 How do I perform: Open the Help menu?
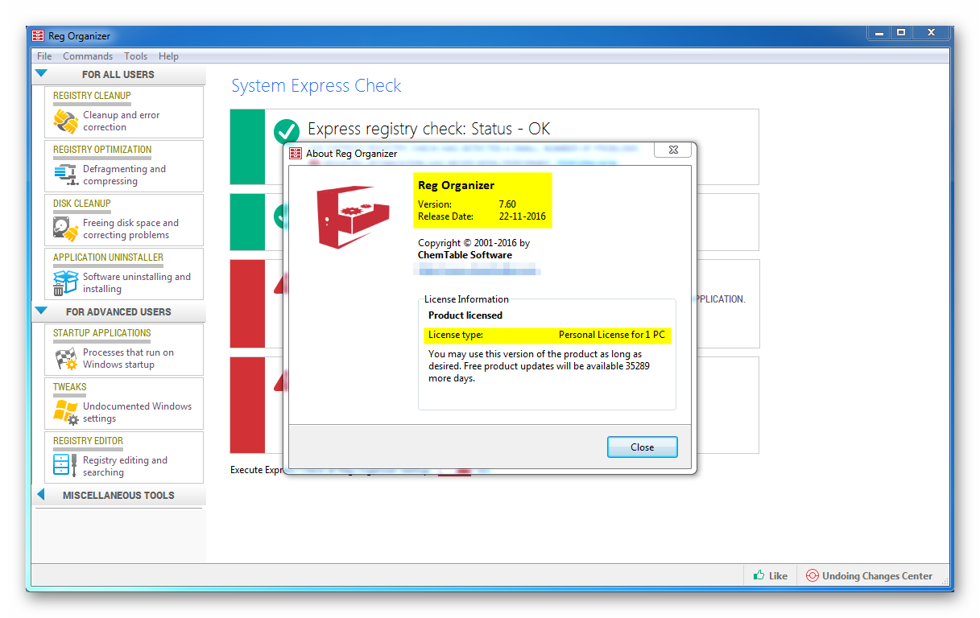pyautogui.click(x=168, y=56)
